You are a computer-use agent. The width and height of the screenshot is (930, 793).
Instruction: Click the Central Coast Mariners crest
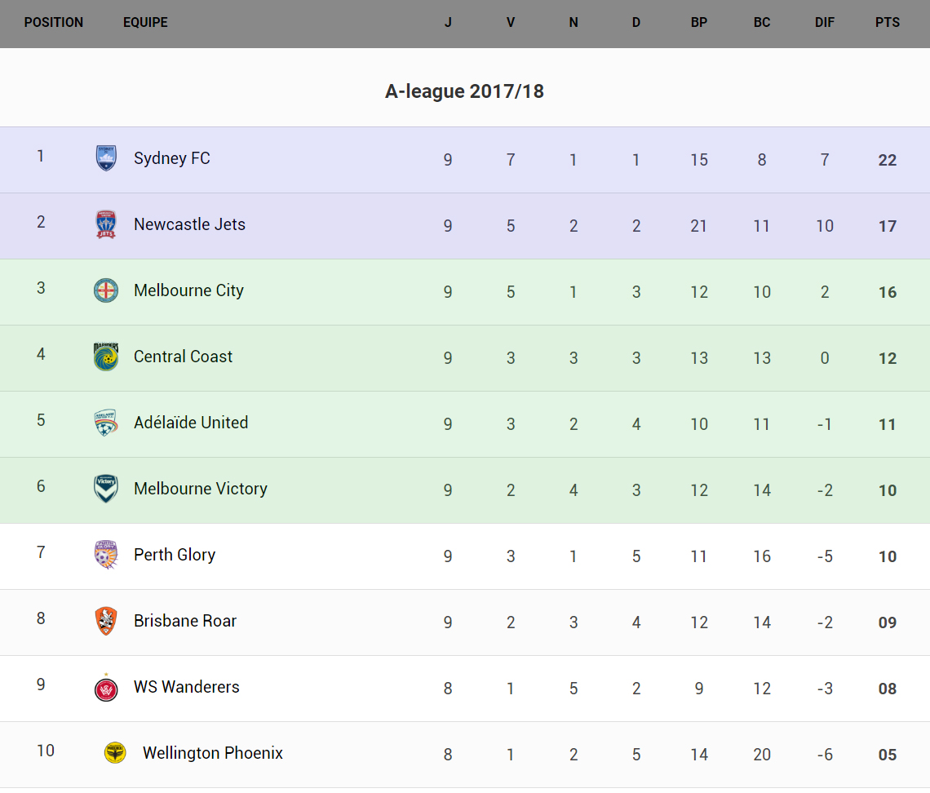click(106, 357)
